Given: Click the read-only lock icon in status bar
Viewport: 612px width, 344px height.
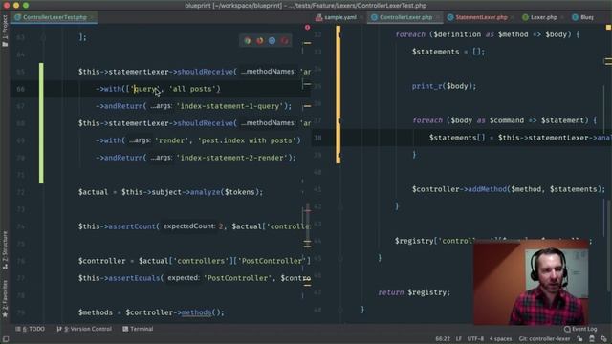Looking at the screenshot, I should coord(580,339).
